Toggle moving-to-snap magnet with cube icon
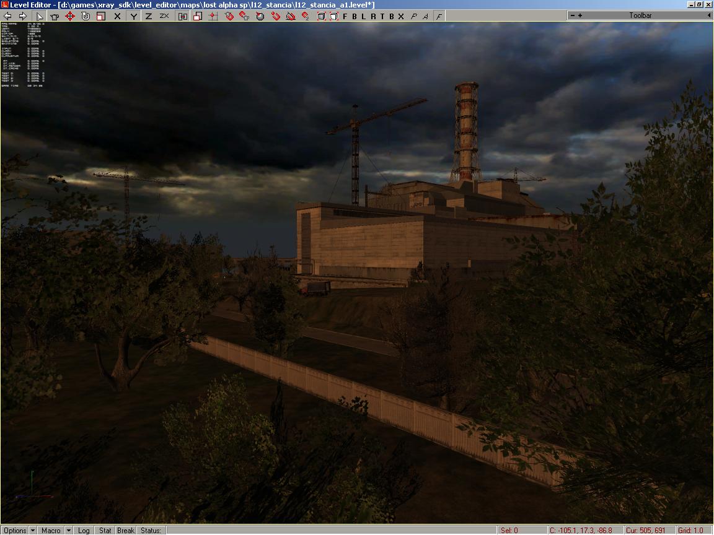The image size is (714, 535). [x=245, y=16]
